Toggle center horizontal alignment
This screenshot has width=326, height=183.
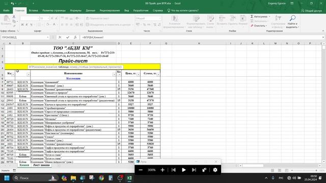click(67, 25)
